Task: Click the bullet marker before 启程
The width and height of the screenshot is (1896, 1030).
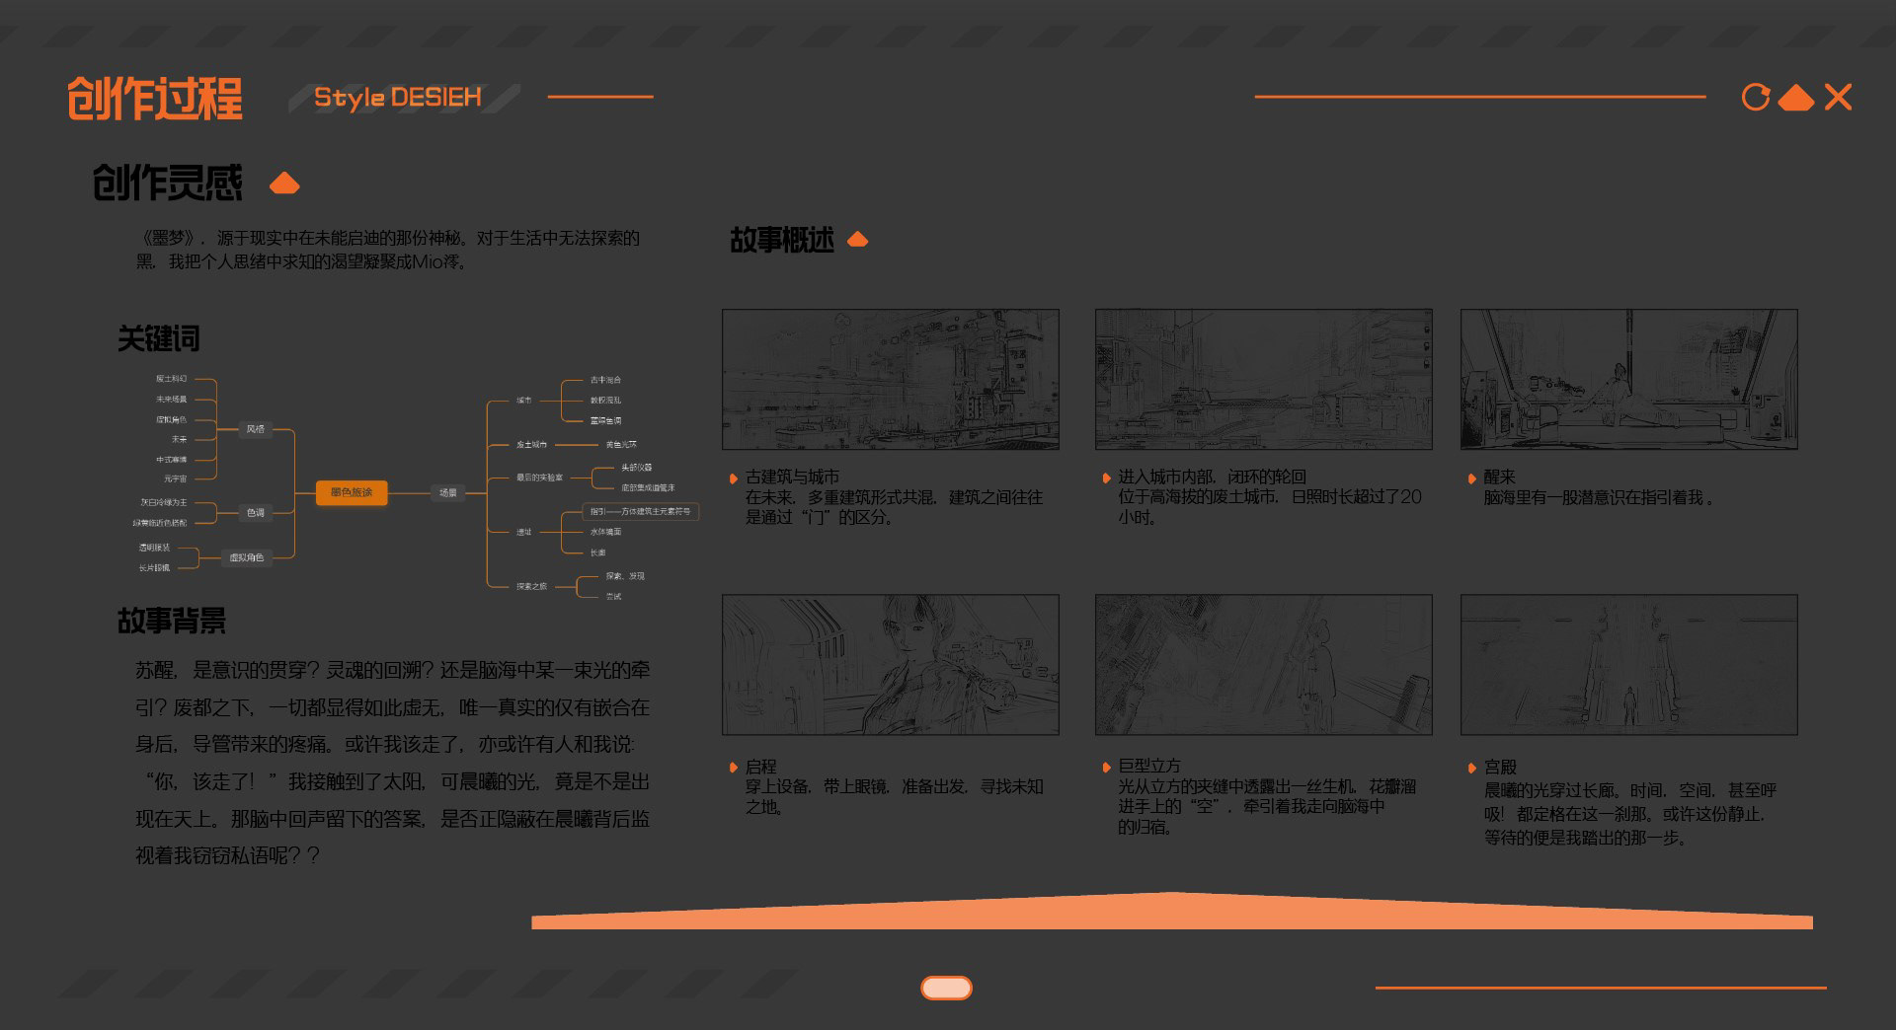Action: [733, 767]
